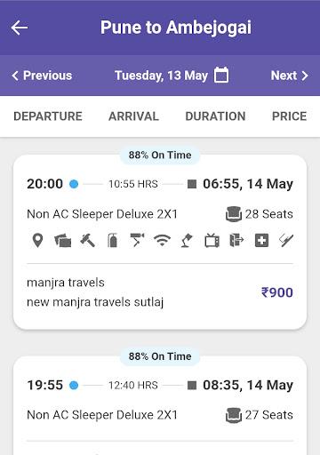Sort results by ARRIVAL
Image resolution: width=320 pixels, height=455 pixels.
[x=133, y=116]
